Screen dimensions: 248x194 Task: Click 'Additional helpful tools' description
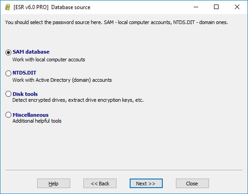tap(37, 121)
